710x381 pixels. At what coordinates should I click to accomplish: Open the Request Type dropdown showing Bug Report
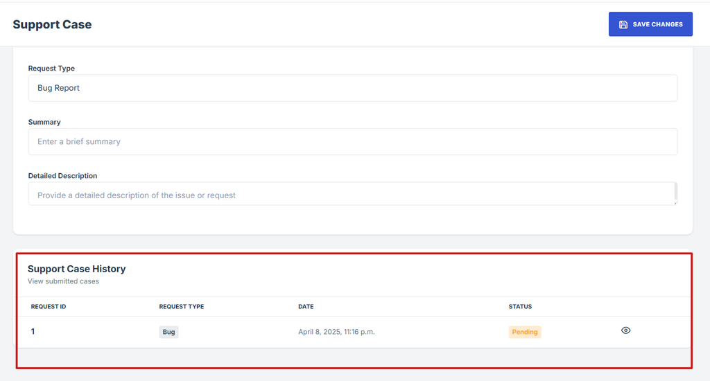[352, 88]
